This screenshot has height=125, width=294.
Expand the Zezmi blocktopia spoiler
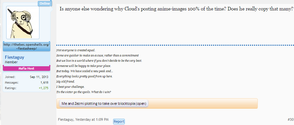click(x=104, y=103)
